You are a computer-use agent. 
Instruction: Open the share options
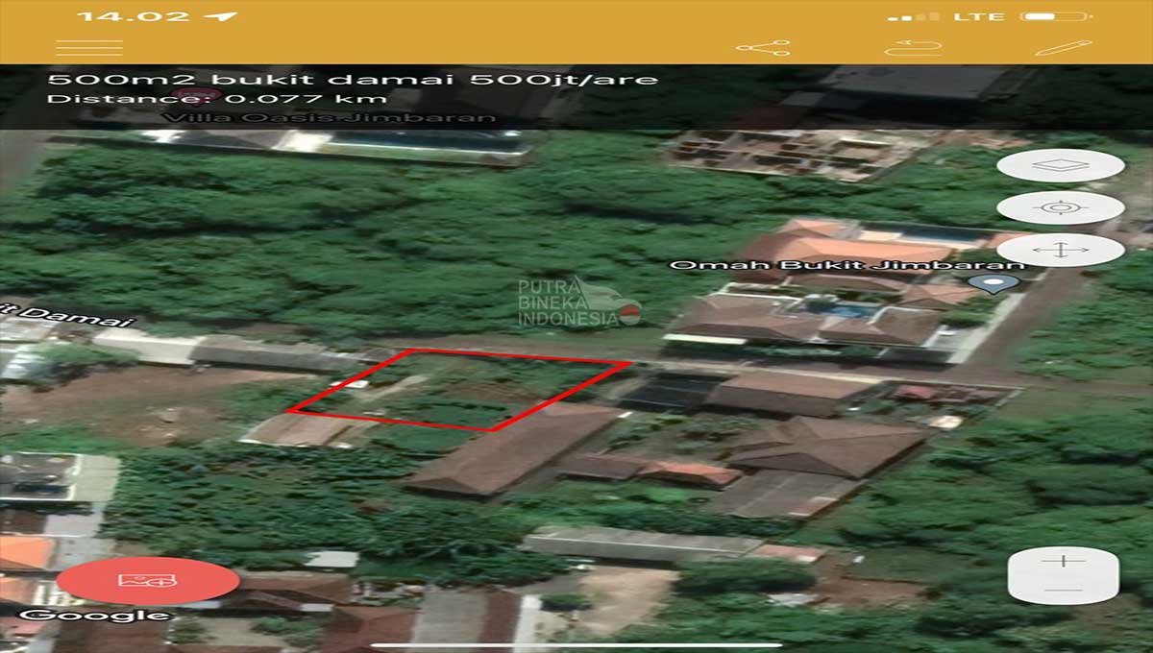point(762,46)
